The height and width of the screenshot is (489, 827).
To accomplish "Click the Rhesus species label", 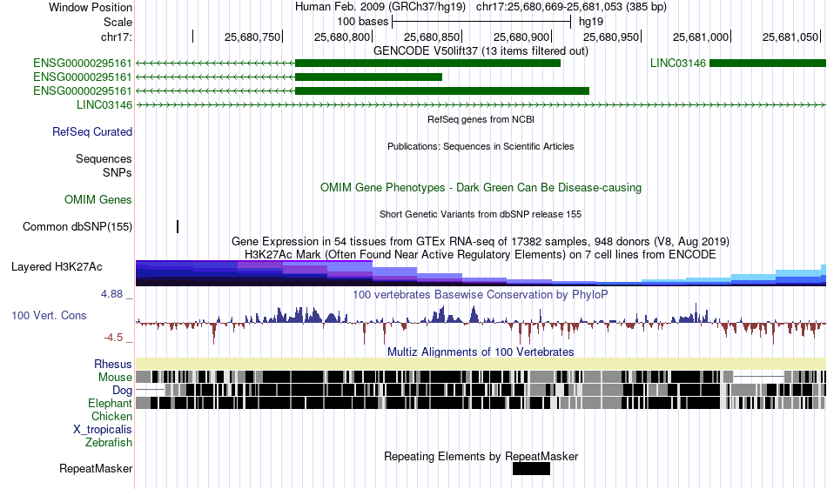I will pos(113,364).
